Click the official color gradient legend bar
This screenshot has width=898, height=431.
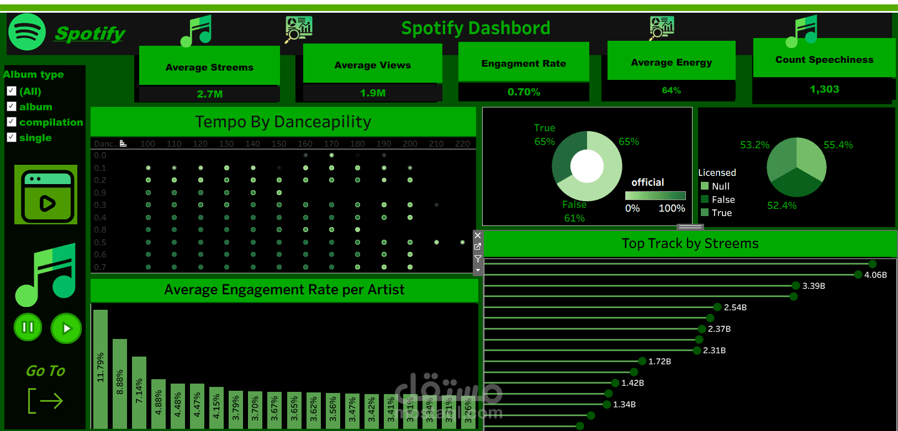coord(656,196)
